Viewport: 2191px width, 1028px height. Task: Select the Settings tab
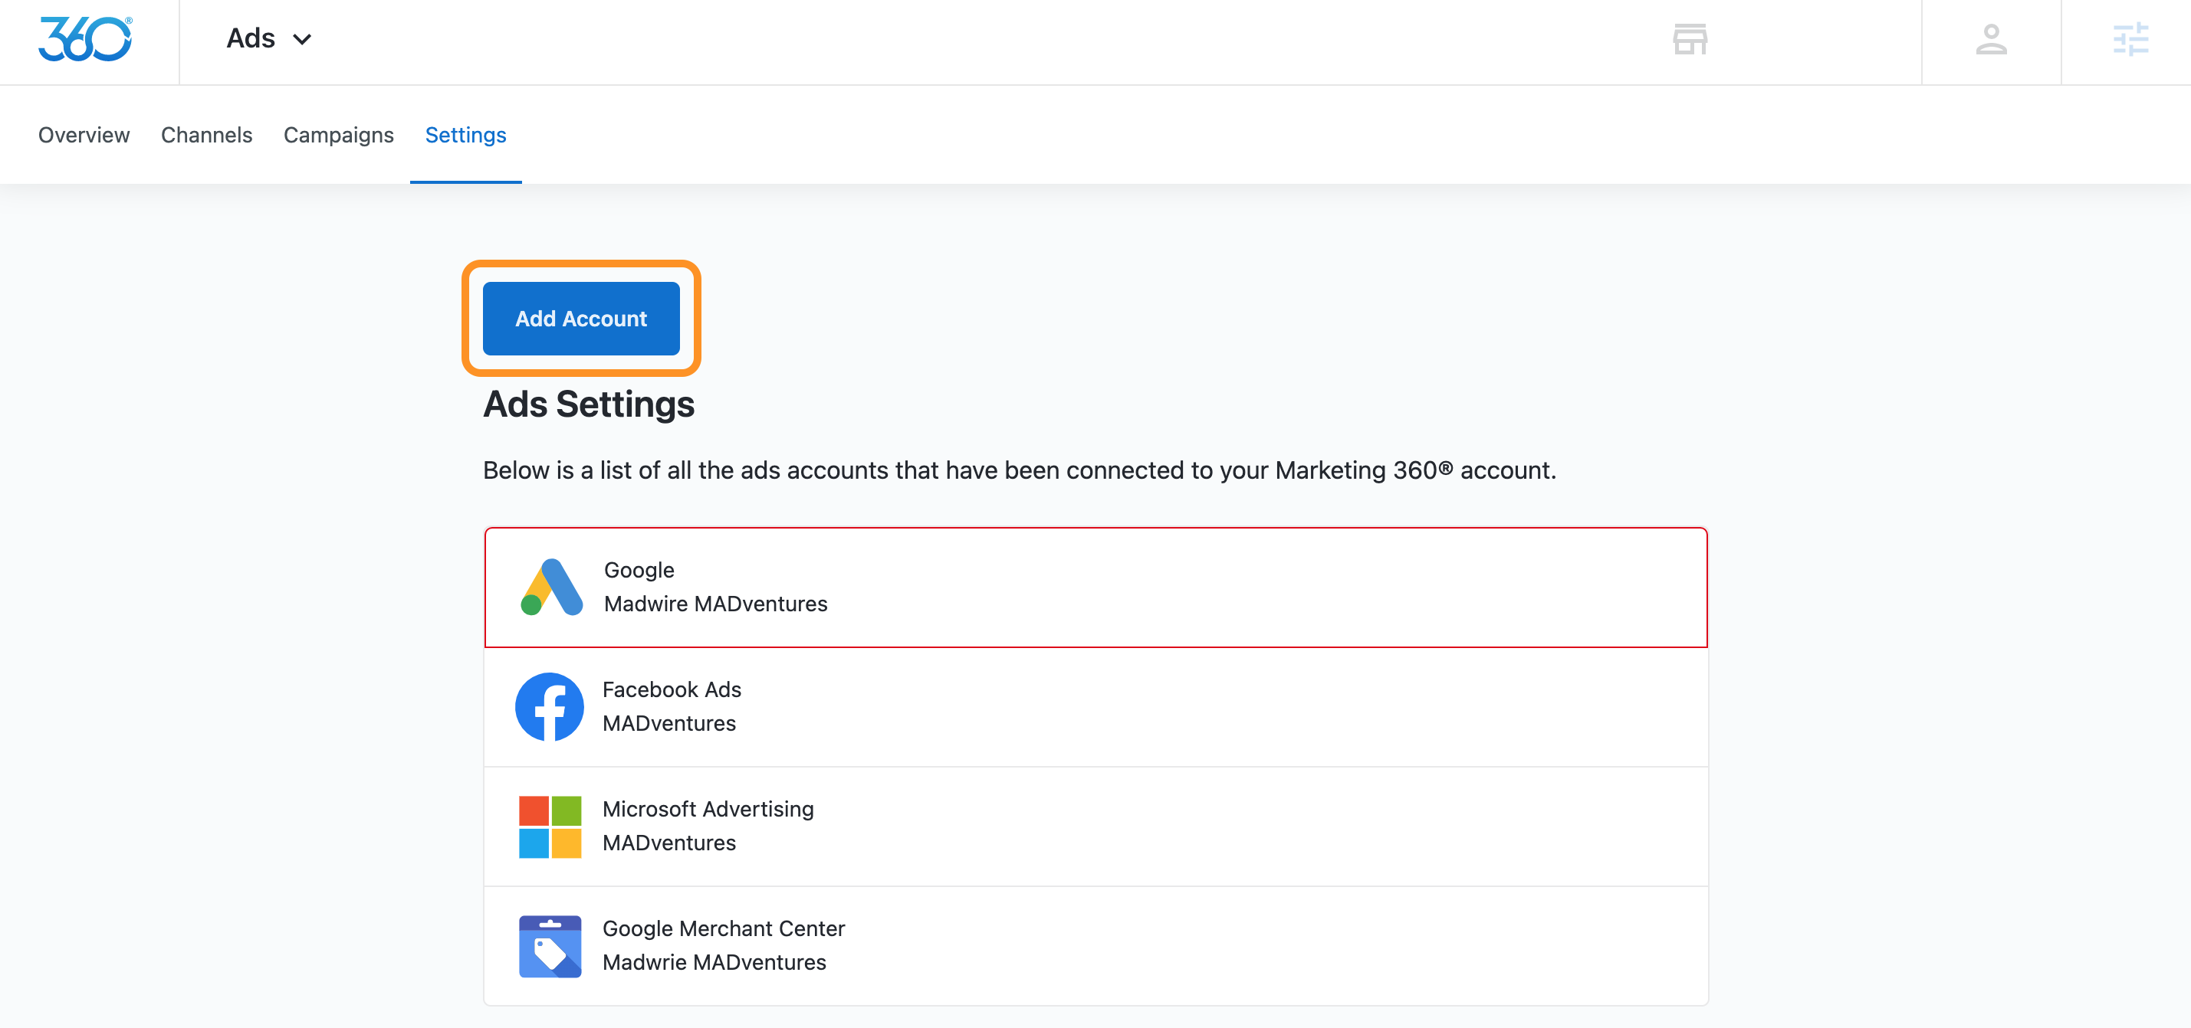[465, 134]
